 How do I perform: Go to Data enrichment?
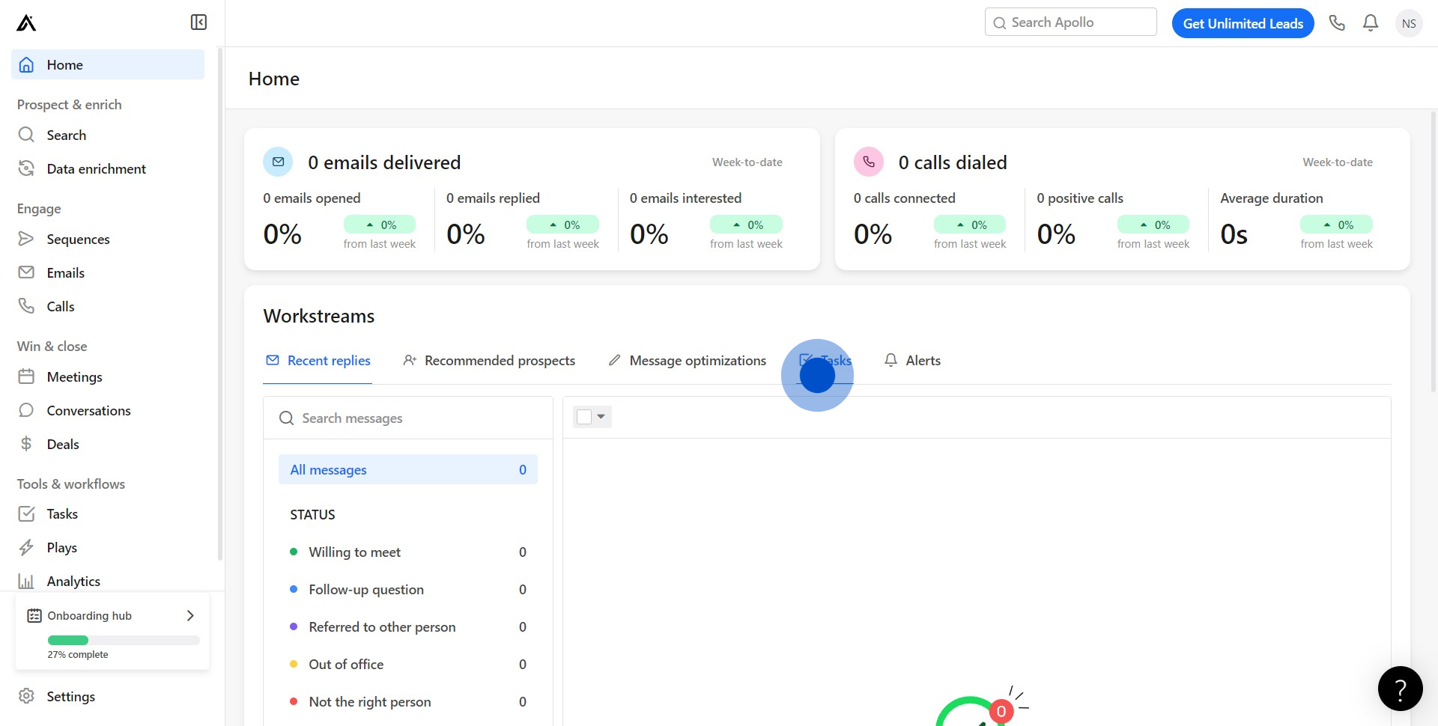pyautogui.click(x=96, y=169)
